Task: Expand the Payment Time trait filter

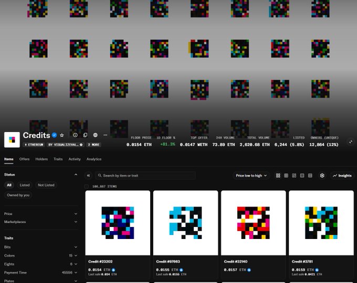Action: [41, 273]
